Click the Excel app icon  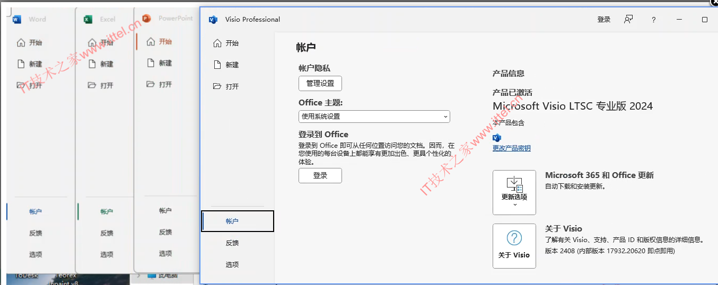coord(88,20)
